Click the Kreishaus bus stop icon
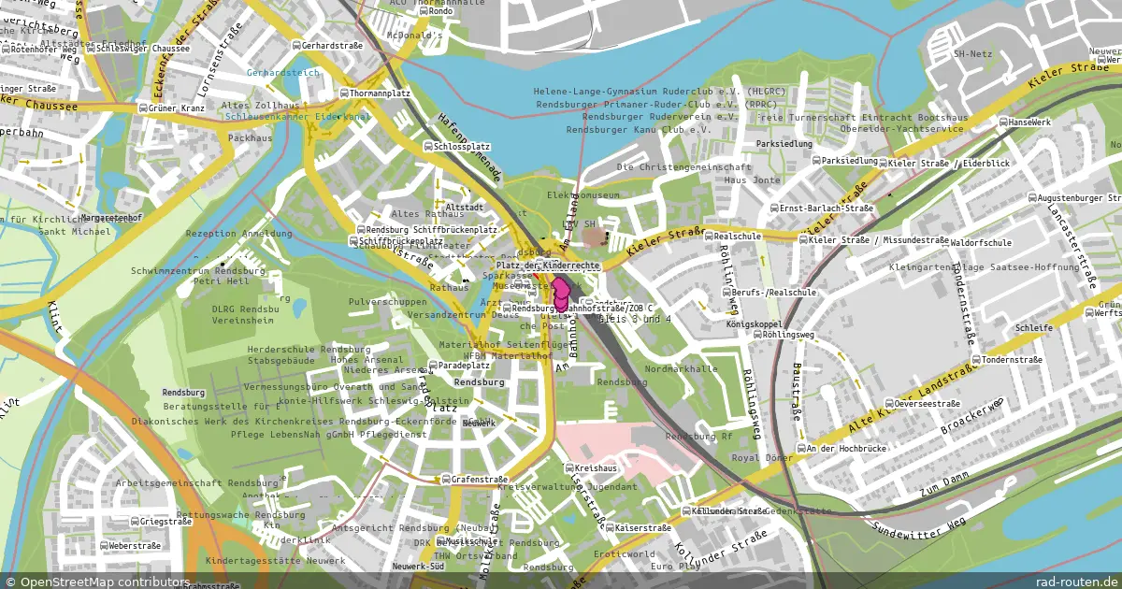Viewport: 1122px width, 589px height. [x=568, y=467]
